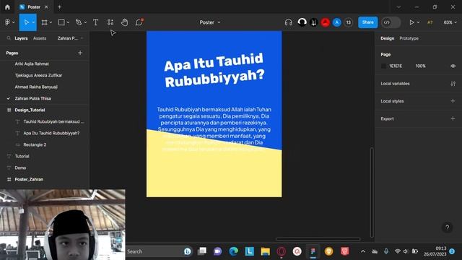Open the Zahran P... page selector dropdown
Screen dimensions: 462x260
(70, 38)
